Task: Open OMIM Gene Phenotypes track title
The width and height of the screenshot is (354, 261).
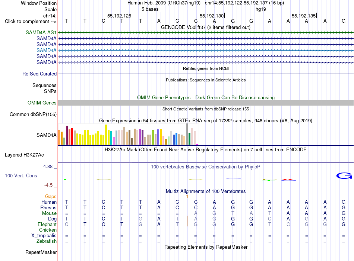Action: click(206, 97)
